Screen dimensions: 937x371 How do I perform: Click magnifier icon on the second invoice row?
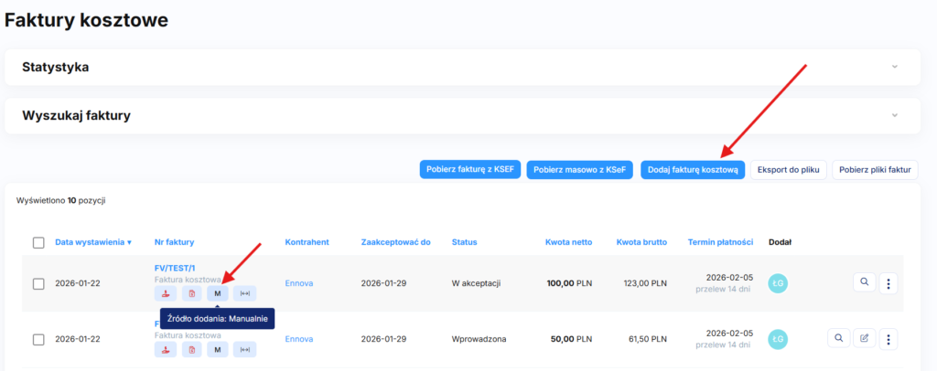click(838, 339)
